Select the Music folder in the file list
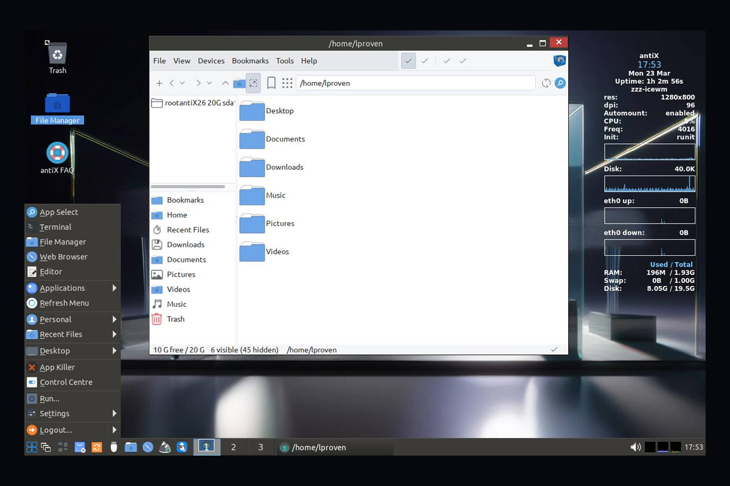 pyautogui.click(x=262, y=195)
